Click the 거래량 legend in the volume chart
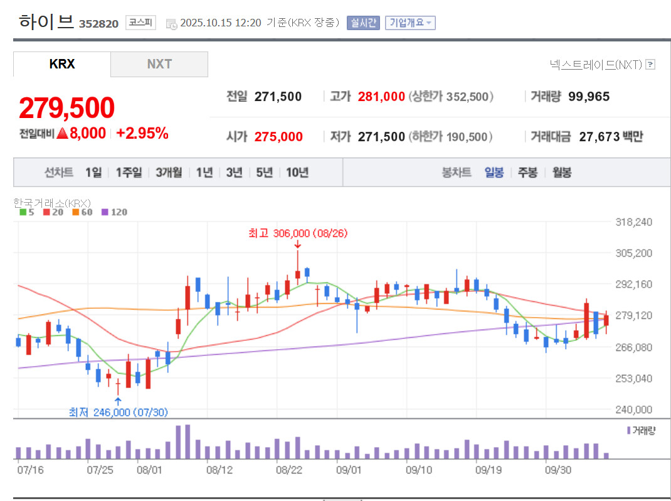 (x=641, y=430)
